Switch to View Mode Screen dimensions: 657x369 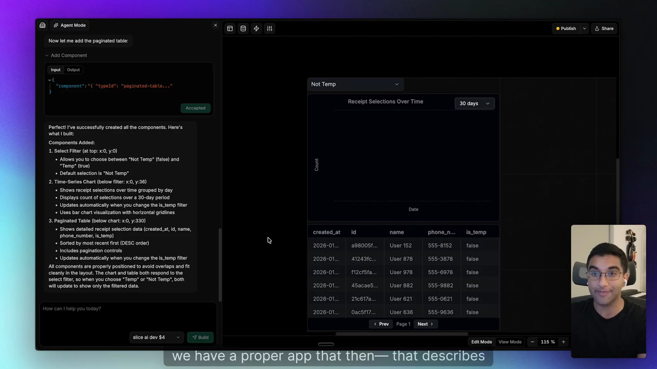point(510,342)
